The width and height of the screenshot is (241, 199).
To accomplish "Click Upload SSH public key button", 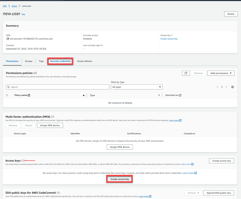I will click(220, 193).
